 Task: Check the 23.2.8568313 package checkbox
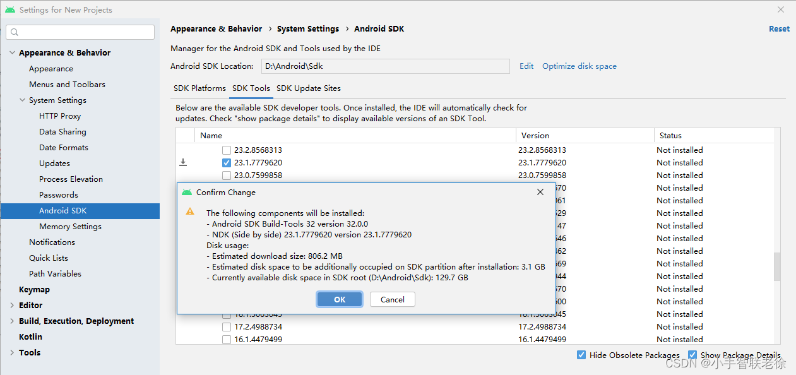(x=227, y=150)
